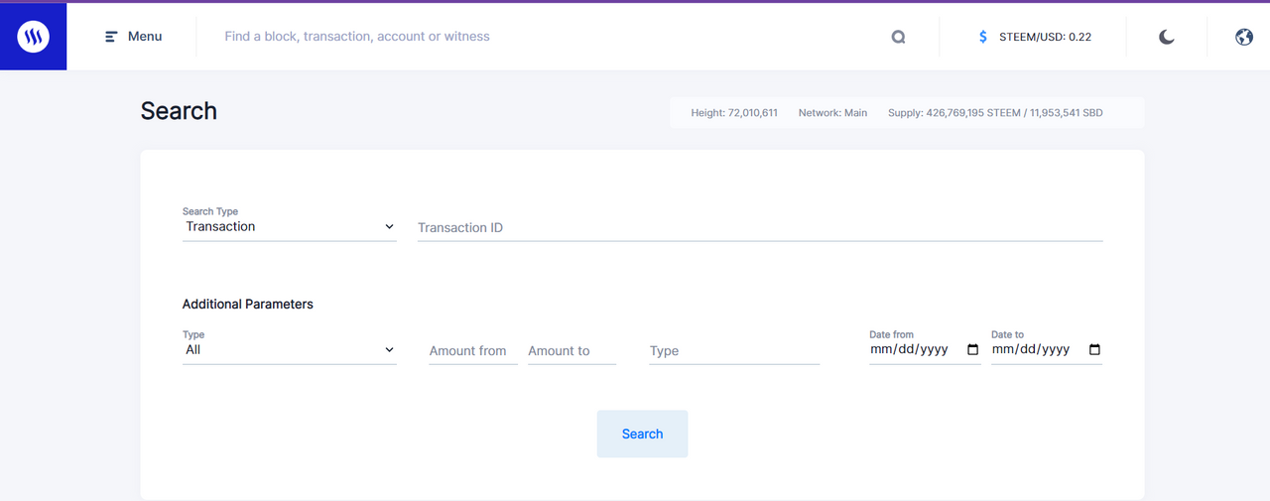Viewport: 1270px width, 501px height.
Task: Click the Network: Main text
Action: [832, 113]
